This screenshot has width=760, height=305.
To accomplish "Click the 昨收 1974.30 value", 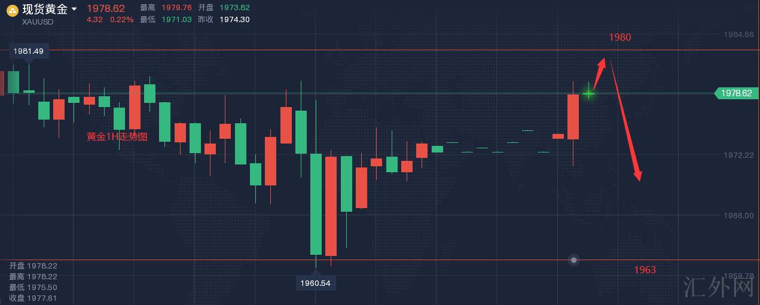I will 234,19.
